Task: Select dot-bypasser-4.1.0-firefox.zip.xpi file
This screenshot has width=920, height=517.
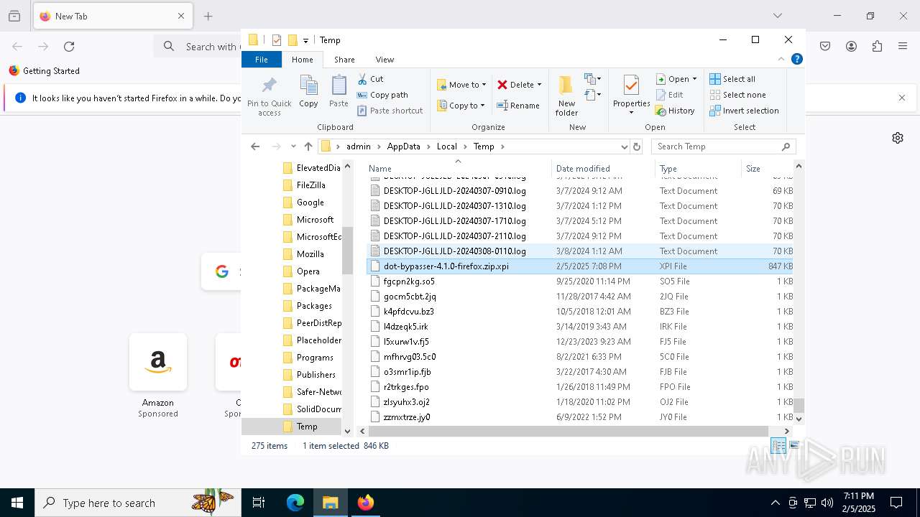Action: [x=579, y=266]
